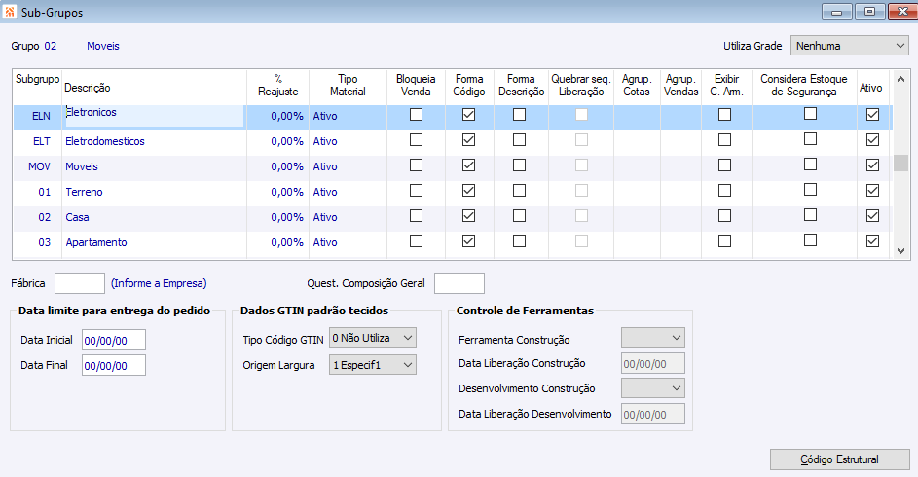
Task: Toggle Exibir C. Arm. for Moveis row
Action: pos(725,165)
